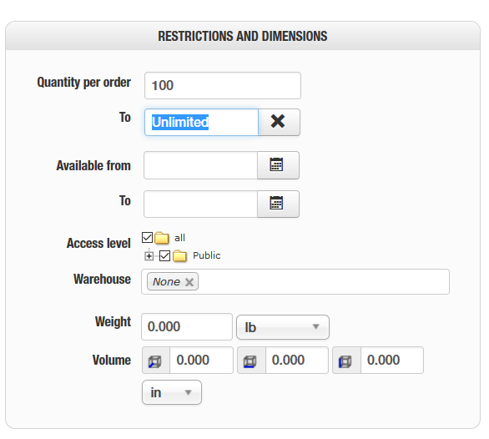This screenshot has height=439, width=489.
Task: Click the Public folder icon
Action: pos(179,256)
